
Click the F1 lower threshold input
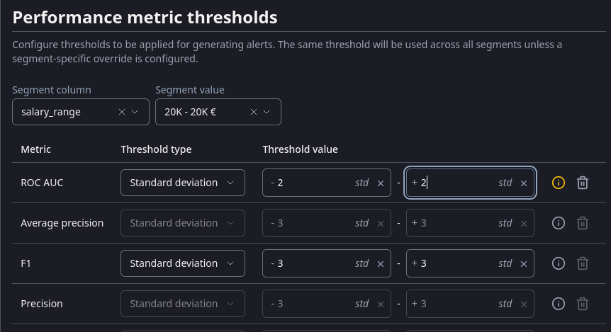pos(312,263)
